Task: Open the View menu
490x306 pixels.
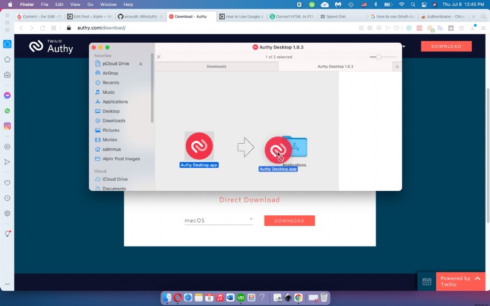Action: click(75, 4)
